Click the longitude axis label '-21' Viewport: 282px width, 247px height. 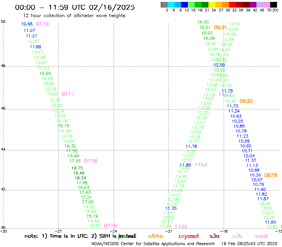click(x=168, y=231)
